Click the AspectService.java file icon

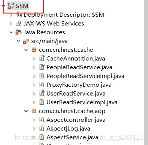41,137
